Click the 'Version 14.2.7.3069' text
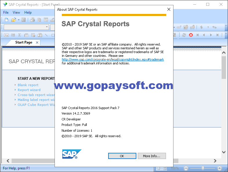Screen dimensions: 228x172 (76, 113)
